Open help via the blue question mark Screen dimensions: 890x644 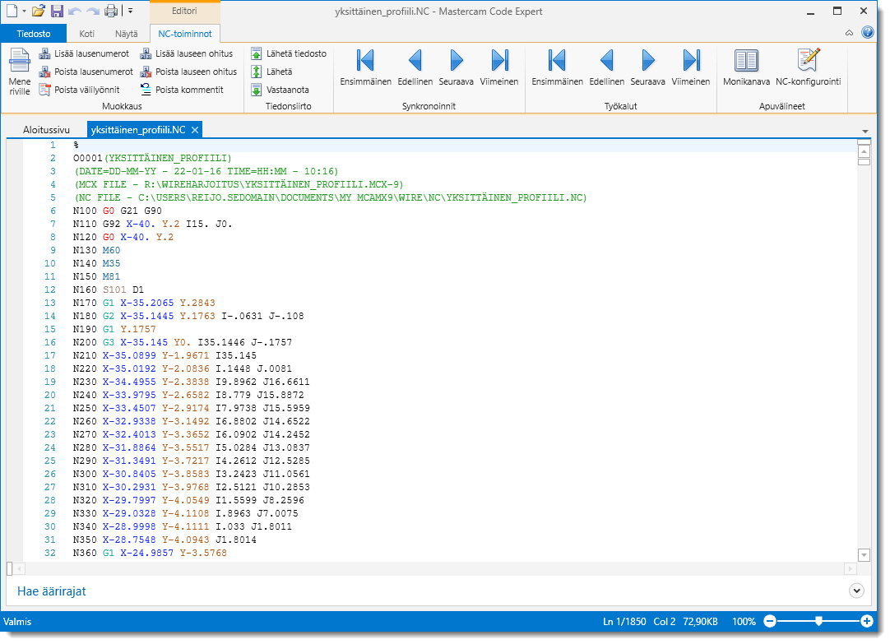pos(867,32)
